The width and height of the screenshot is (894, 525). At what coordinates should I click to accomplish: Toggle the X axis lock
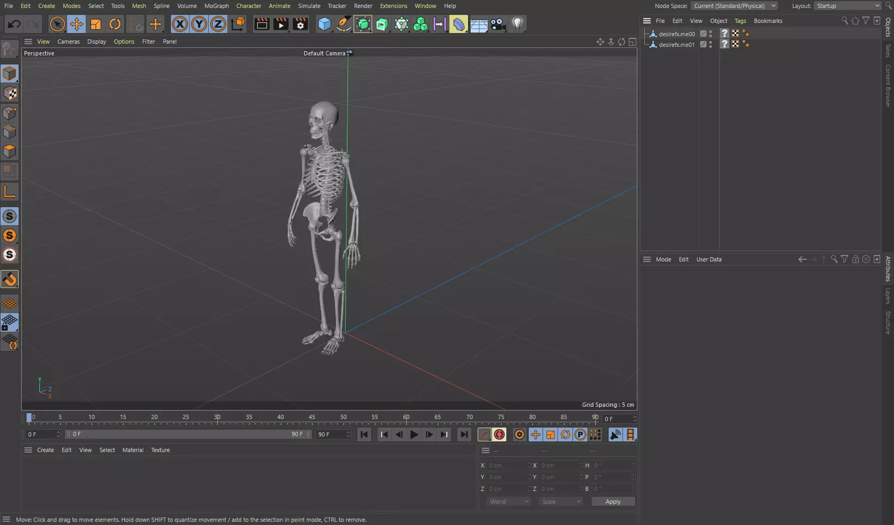(180, 24)
